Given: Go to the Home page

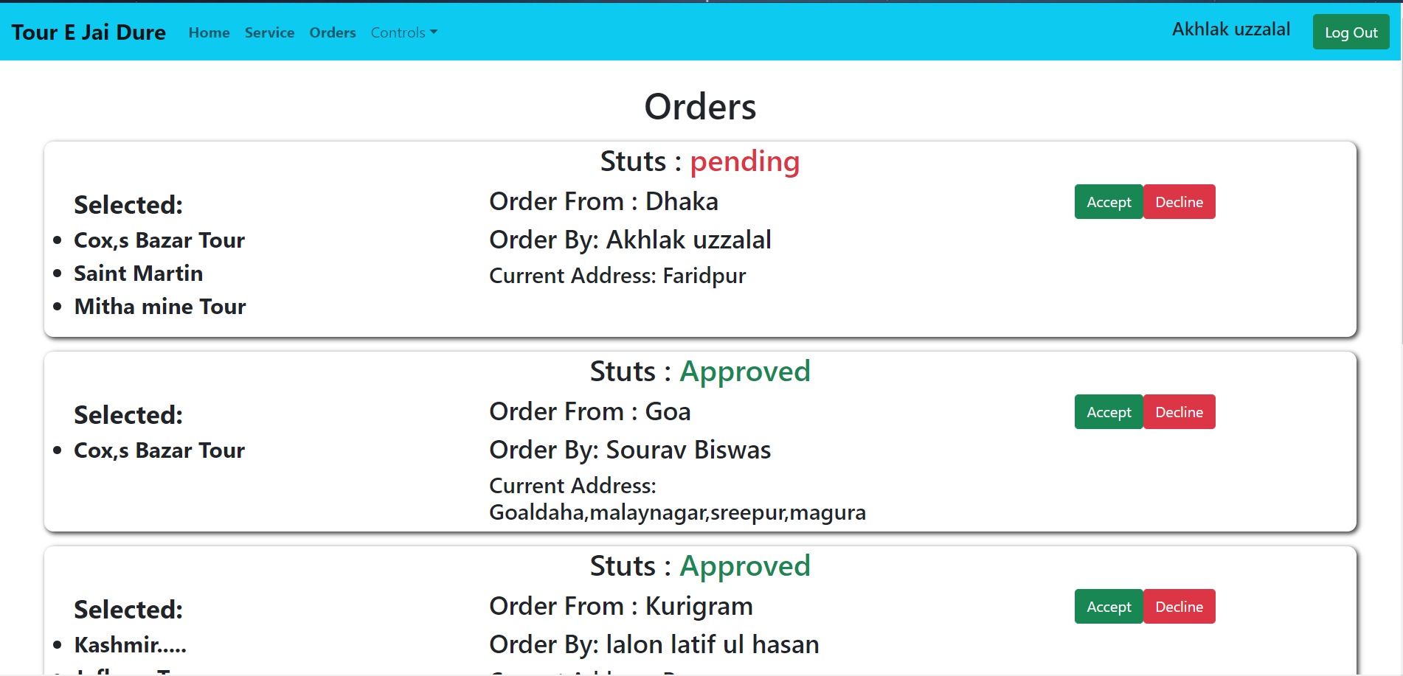Looking at the screenshot, I should (x=209, y=32).
